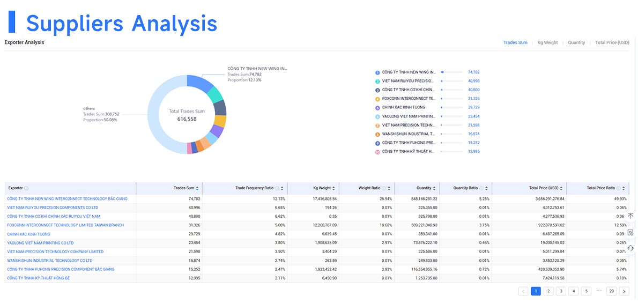Click the feedback form icon on right edge
638x303 pixels.
point(630,232)
